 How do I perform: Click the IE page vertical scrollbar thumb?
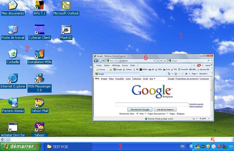211,90
